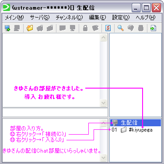Viewport: 164px width, 164px height.
Task: Click the grayed speech bubble icon
Action: [x=131, y=28]
